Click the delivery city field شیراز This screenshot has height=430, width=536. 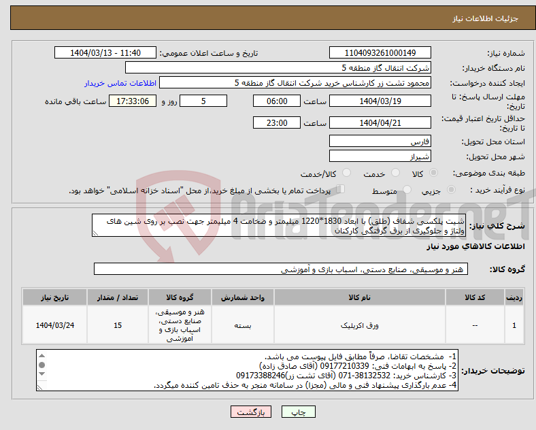pos(380,156)
